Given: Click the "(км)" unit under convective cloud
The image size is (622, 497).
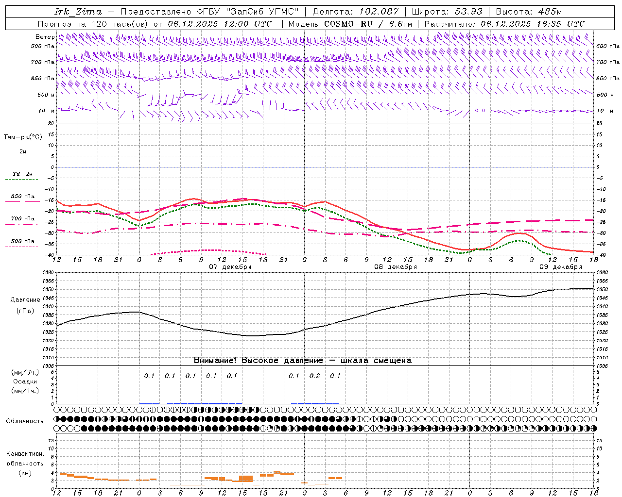Looking at the screenshot, I should 25,473.
